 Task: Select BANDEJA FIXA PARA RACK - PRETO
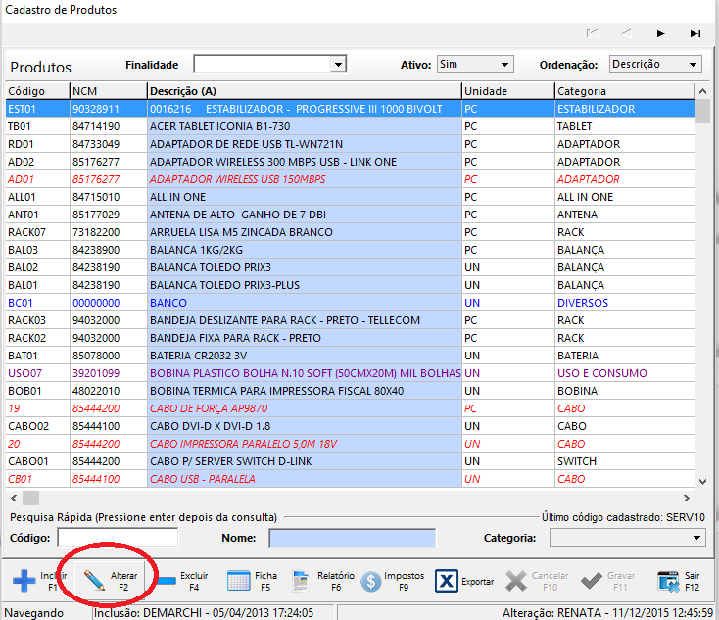pos(351,338)
